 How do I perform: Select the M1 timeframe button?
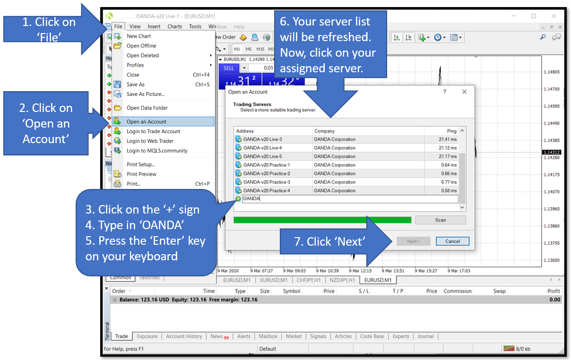tap(237, 49)
